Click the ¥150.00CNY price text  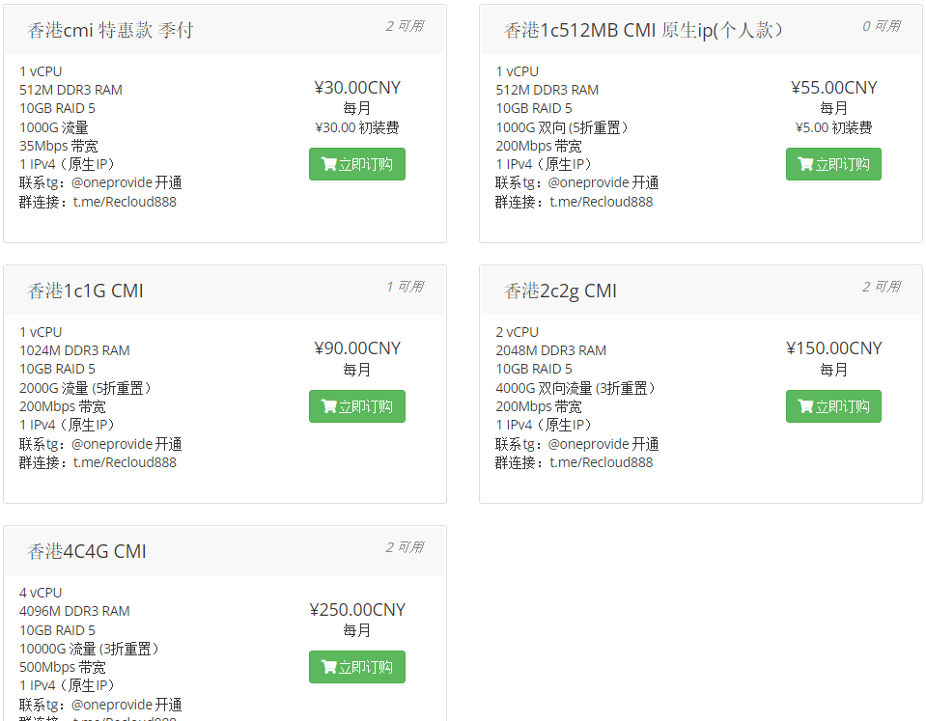834,348
